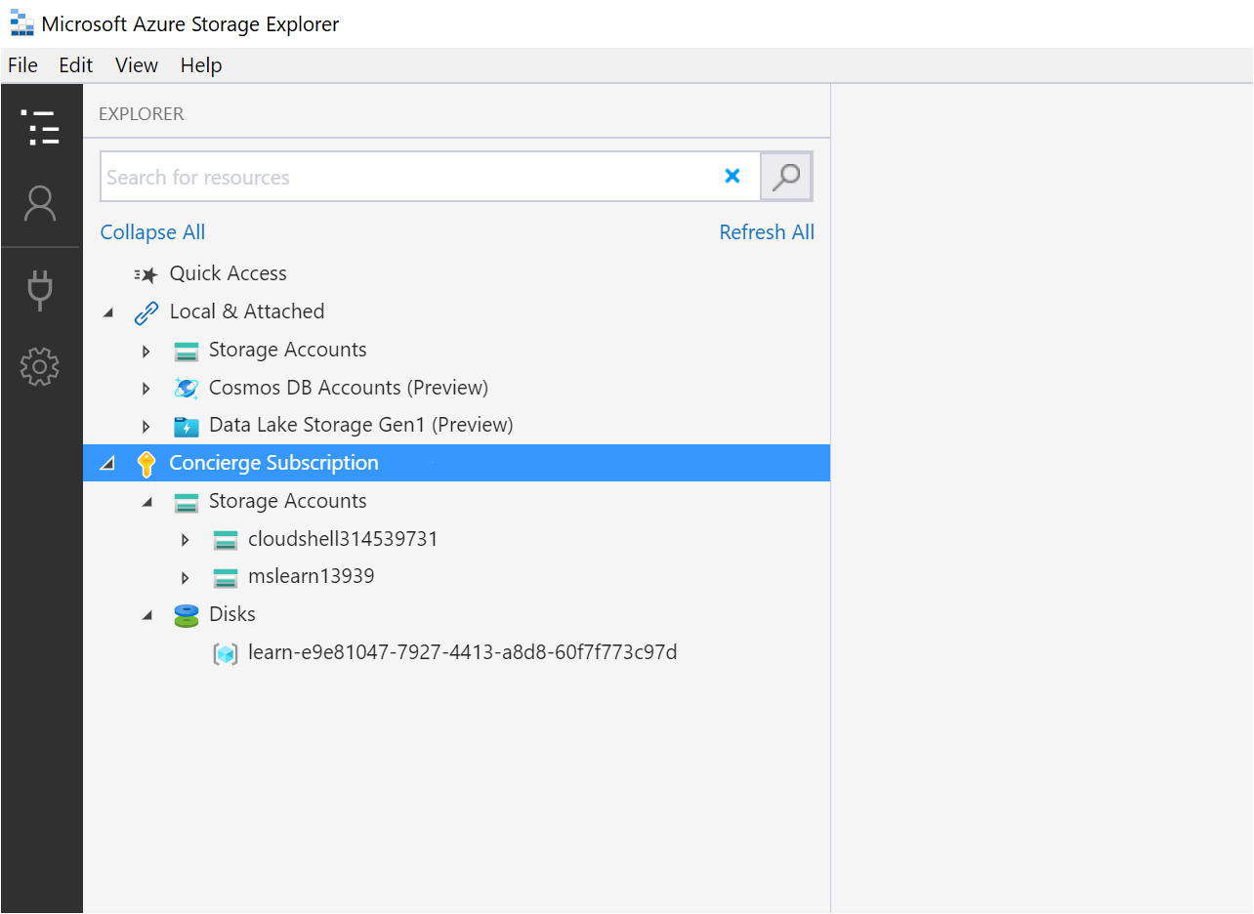The image size is (1254, 914).
Task: Click the key icon on Concierge Subscription
Action: pyautogui.click(x=146, y=462)
